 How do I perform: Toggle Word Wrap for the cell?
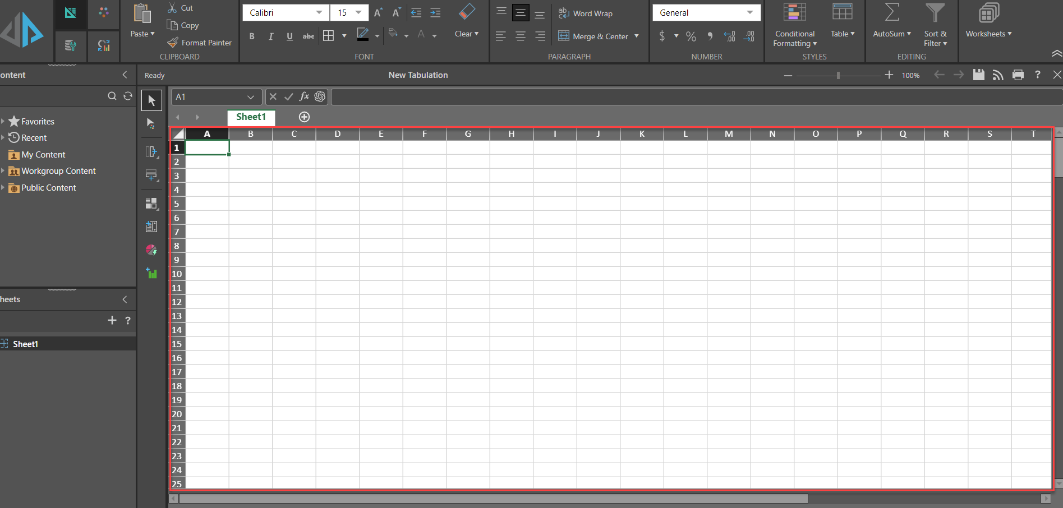tap(585, 13)
